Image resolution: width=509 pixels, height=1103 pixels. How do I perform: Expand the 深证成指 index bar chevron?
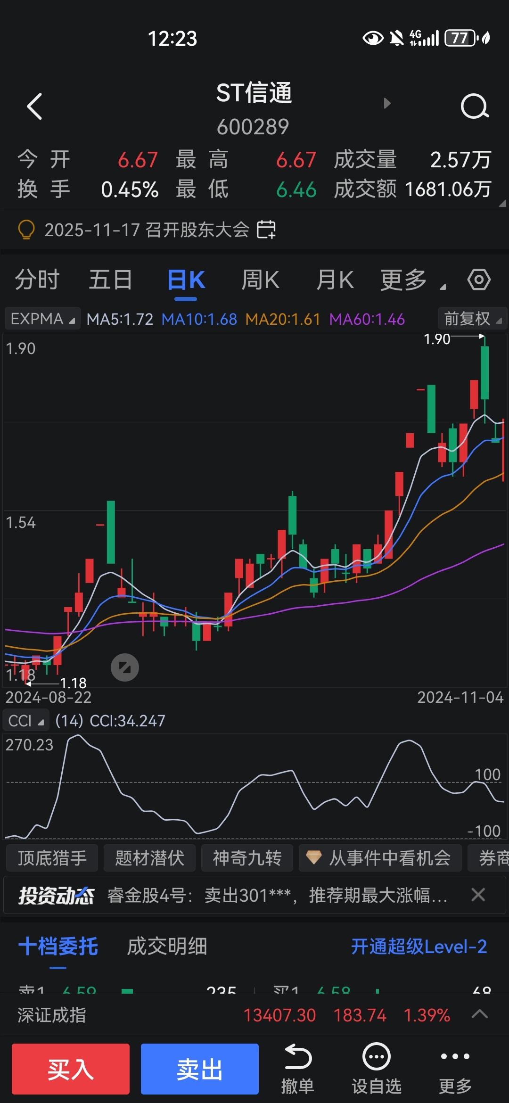pyautogui.click(x=480, y=1014)
